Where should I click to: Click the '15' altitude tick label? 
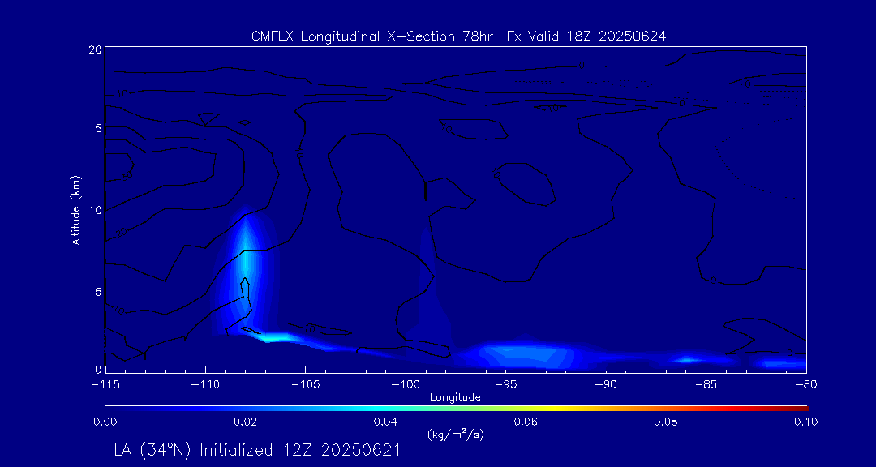coord(96,128)
